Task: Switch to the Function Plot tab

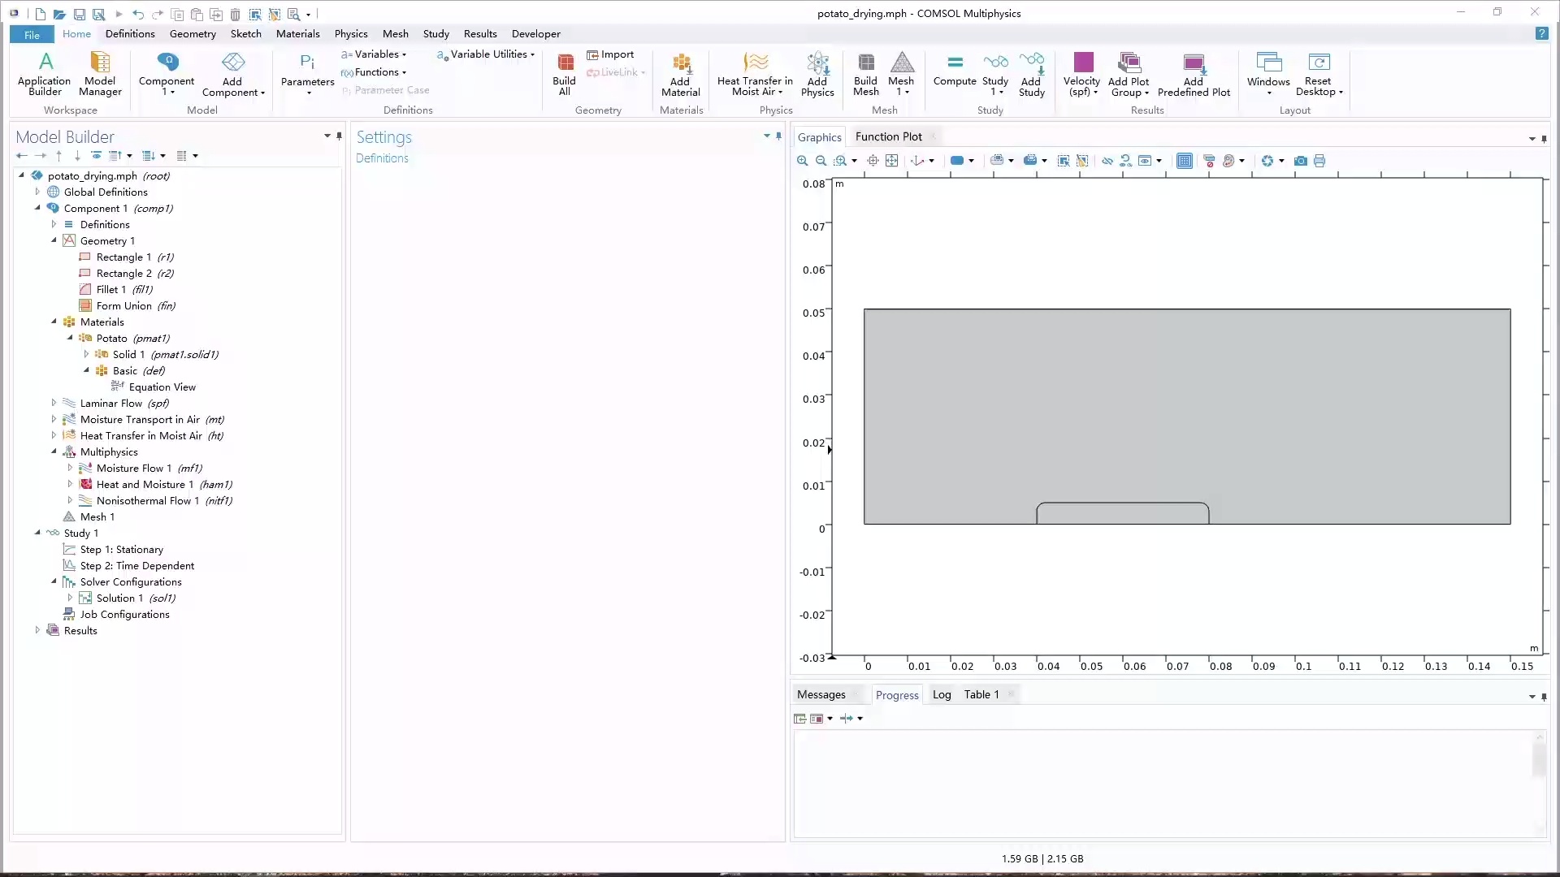Action: tap(888, 136)
